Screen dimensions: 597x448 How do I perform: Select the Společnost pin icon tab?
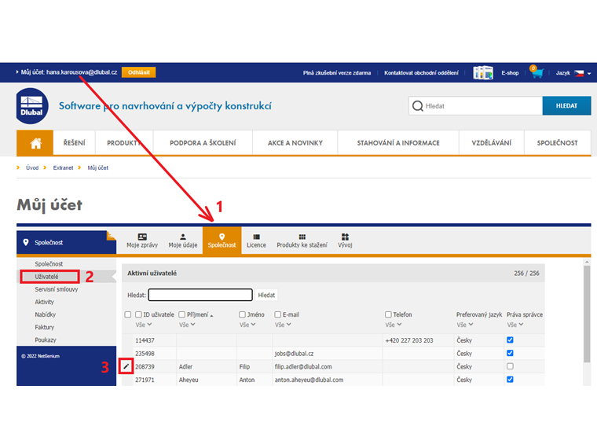pos(222,241)
